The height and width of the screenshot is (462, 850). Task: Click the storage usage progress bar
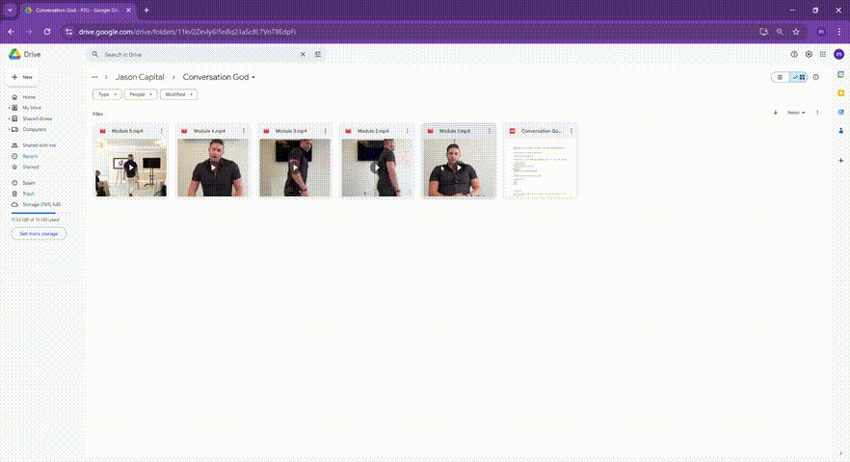39,213
